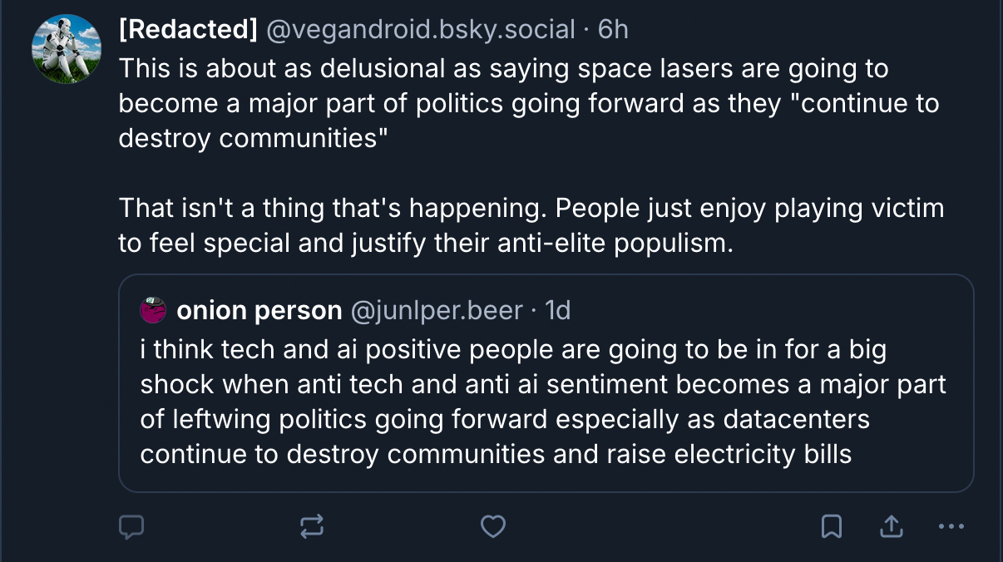Click the 1d timestamp on quoted post
Image resolution: width=1003 pixels, height=562 pixels.
[x=557, y=311]
